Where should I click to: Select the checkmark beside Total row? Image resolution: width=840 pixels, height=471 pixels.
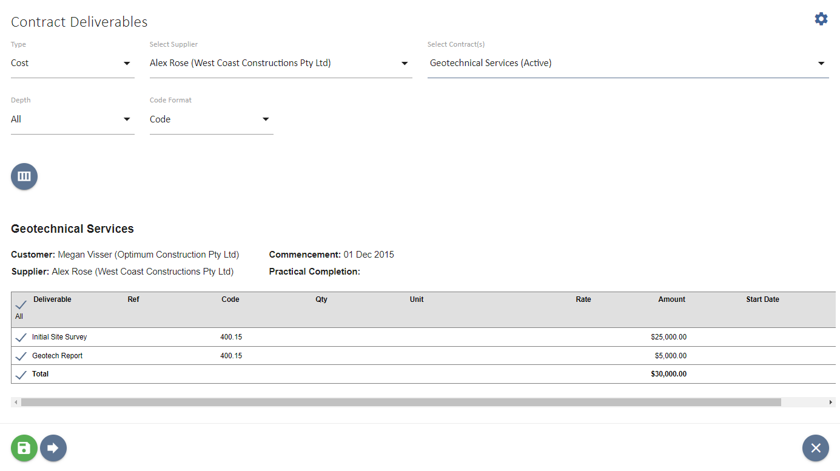[21, 373]
